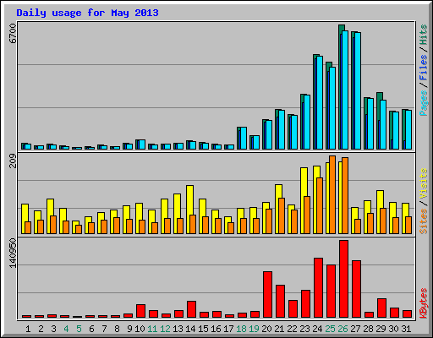Screen dimensions: 433x338
Task: Select the cyan pages bar for day 24
Action: (320, 102)
